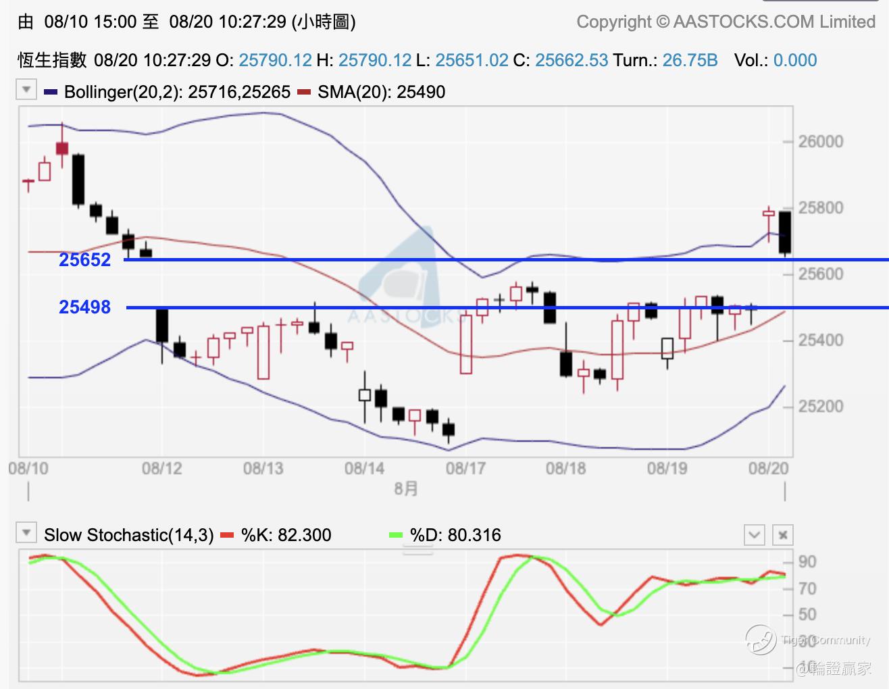Close the Slow Stochastic indicator panel
889x689 pixels.
coord(783,535)
